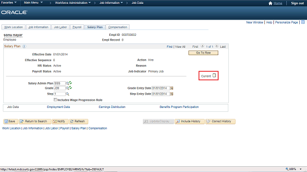Click the Empl ID value 000700002

tap(129, 35)
